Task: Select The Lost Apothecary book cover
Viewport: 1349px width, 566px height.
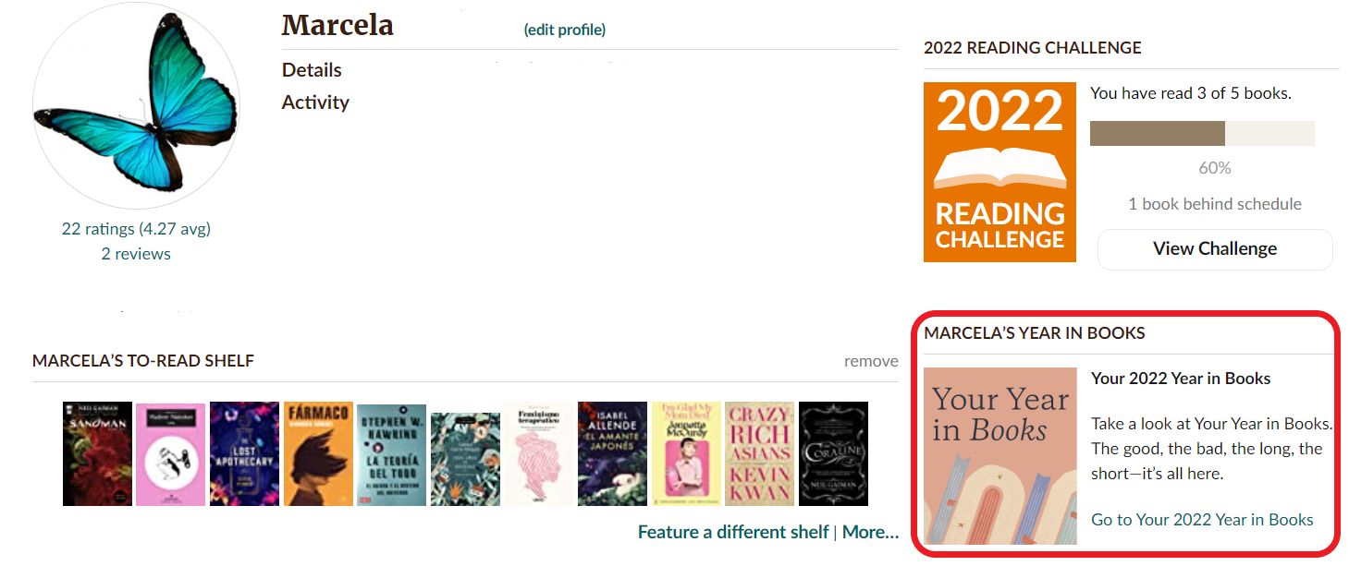Action: click(244, 453)
